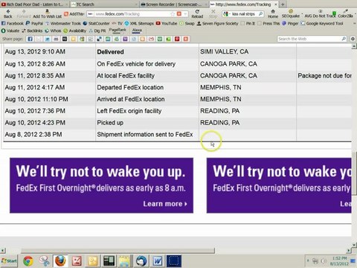Share page via the Twitter bird icon
Screen dimensions: 357x268
pyautogui.click(x=48, y=39)
